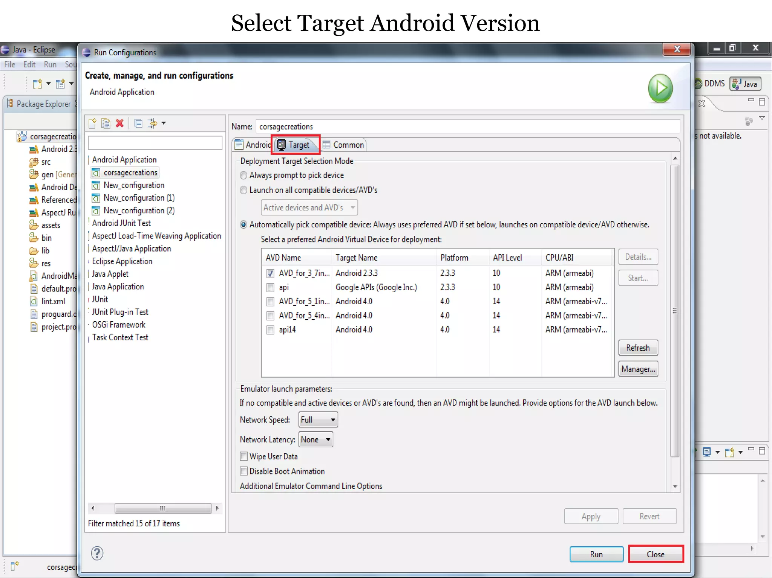This screenshot has height=578, width=772.
Task: Click the Apply button
Action: 591,516
